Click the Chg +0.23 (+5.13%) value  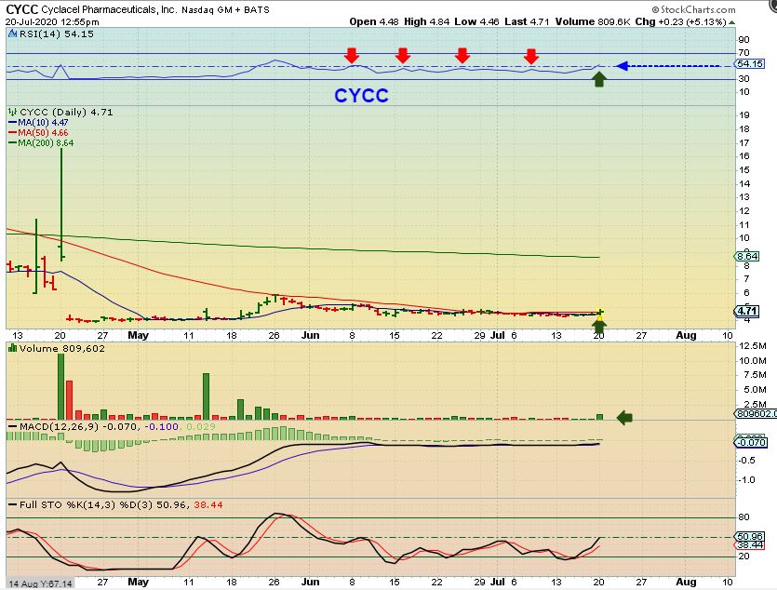[x=681, y=21]
